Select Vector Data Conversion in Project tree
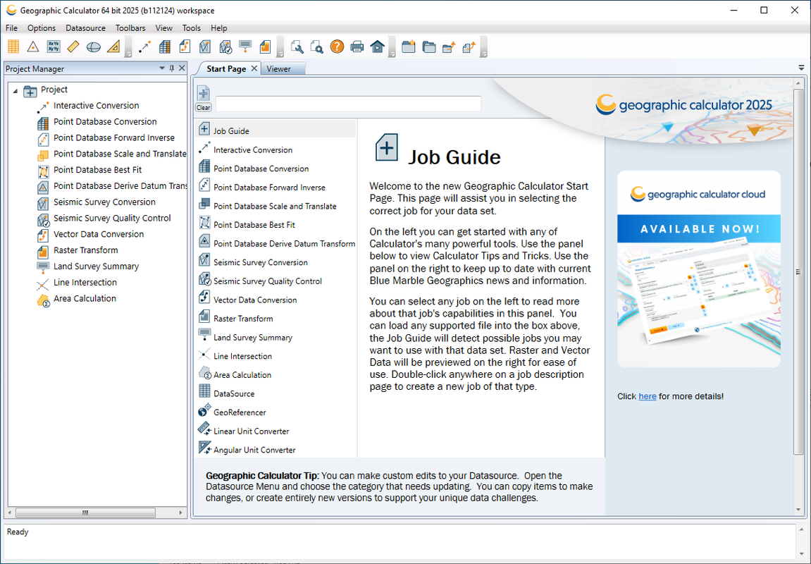The height and width of the screenshot is (564, 811). tap(99, 234)
